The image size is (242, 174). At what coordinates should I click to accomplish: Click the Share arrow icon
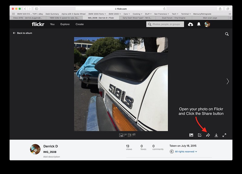coord(208,135)
